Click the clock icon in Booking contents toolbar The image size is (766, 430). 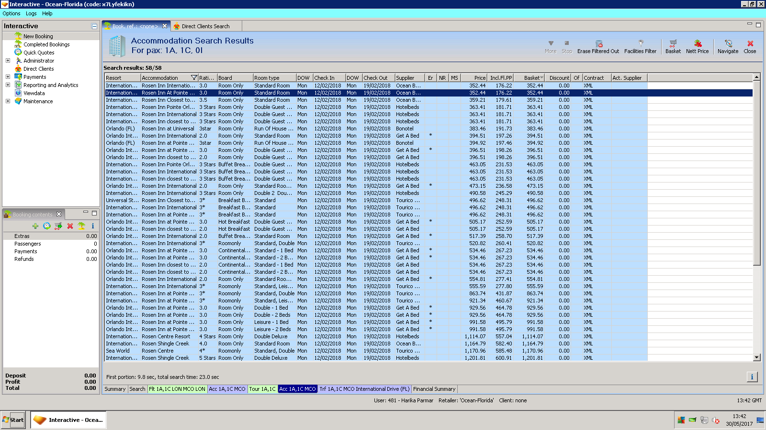tap(47, 226)
